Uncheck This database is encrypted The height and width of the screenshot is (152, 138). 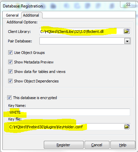[9, 98]
